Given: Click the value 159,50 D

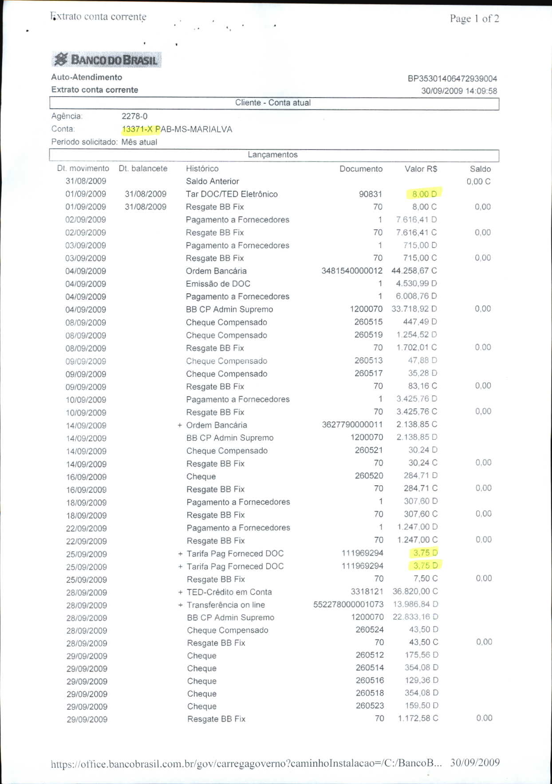Looking at the screenshot, I should pos(422,706).
